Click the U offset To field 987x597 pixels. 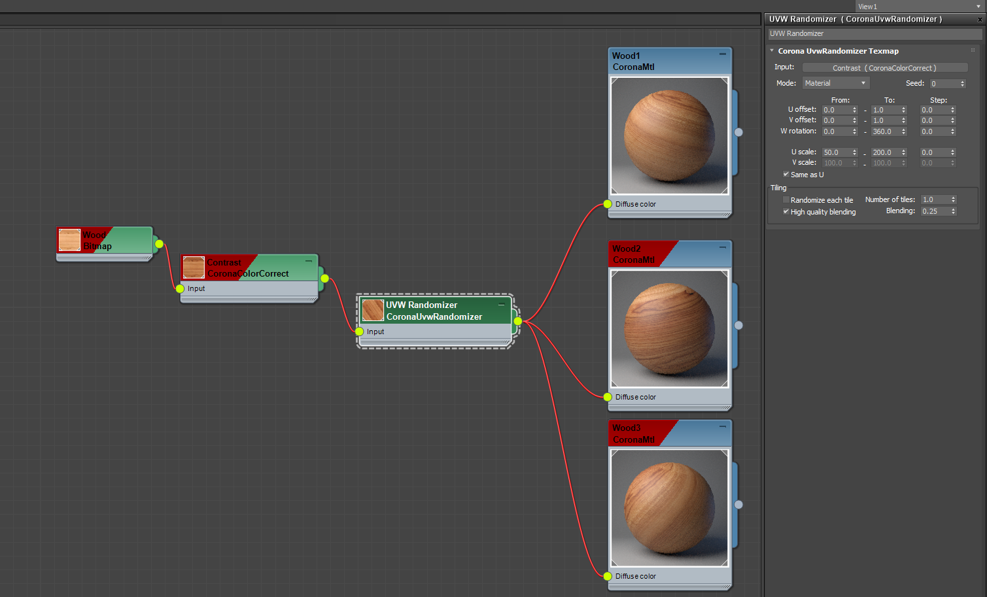[x=886, y=110]
